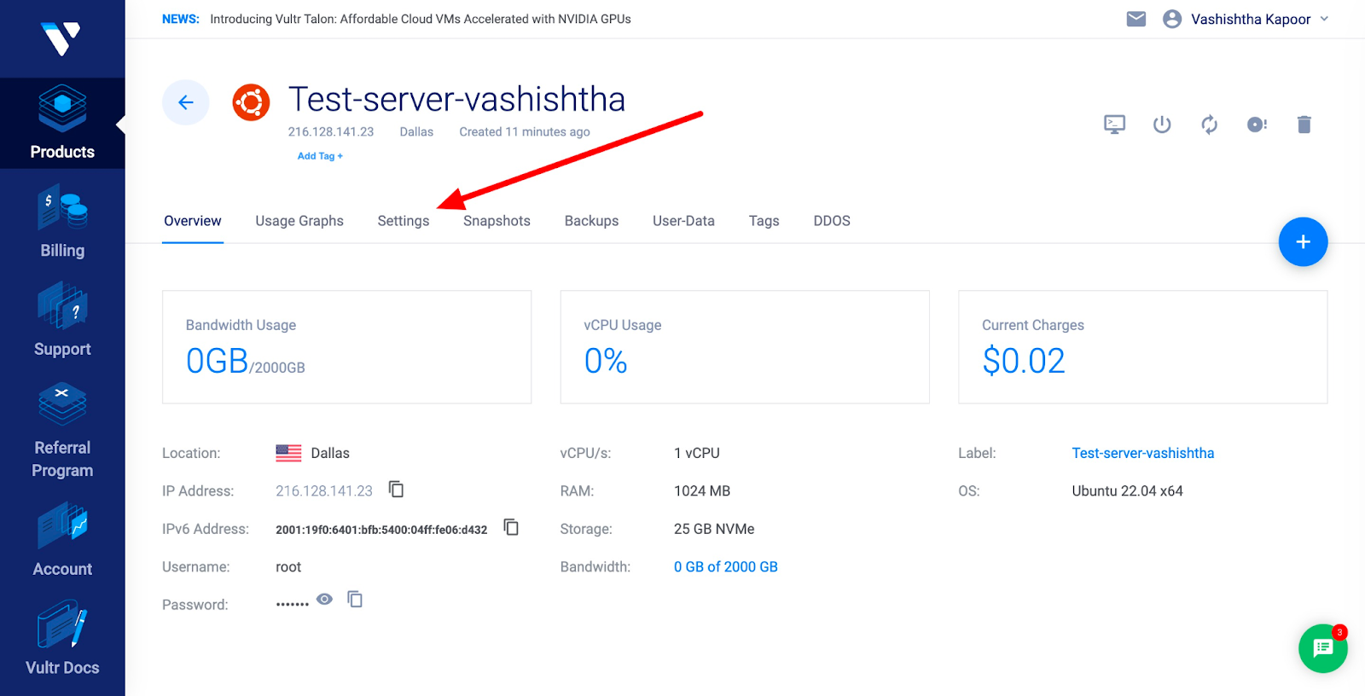The image size is (1365, 696).
Task: Switch to the Overview tab
Action: pyautogui.click(x=193, y=221)
